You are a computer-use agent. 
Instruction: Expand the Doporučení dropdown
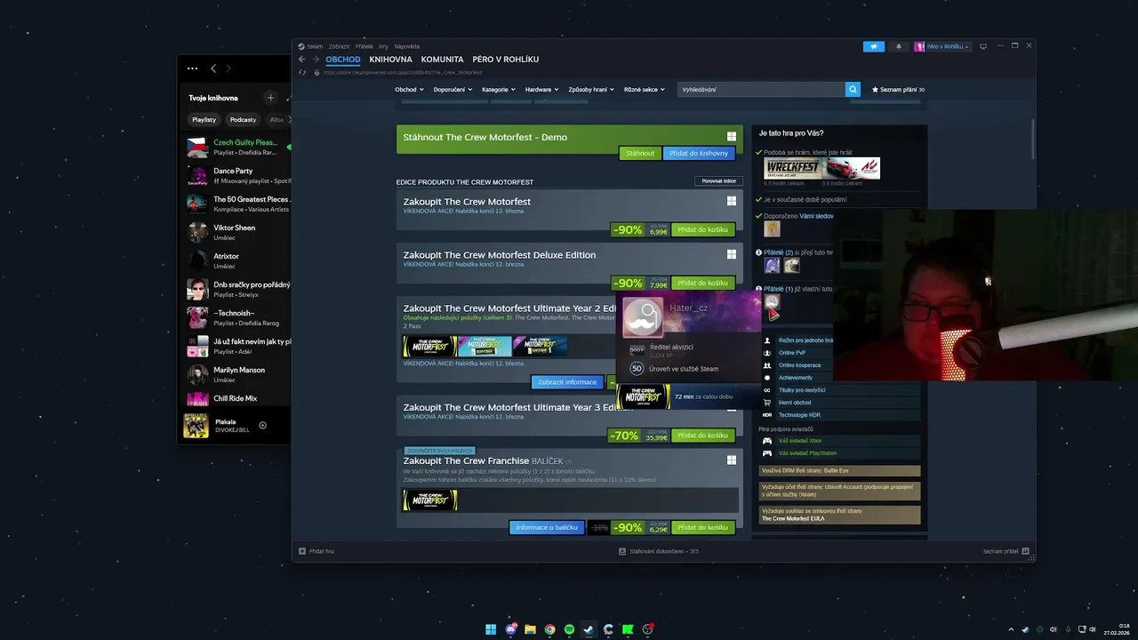(x=453, y=89)
